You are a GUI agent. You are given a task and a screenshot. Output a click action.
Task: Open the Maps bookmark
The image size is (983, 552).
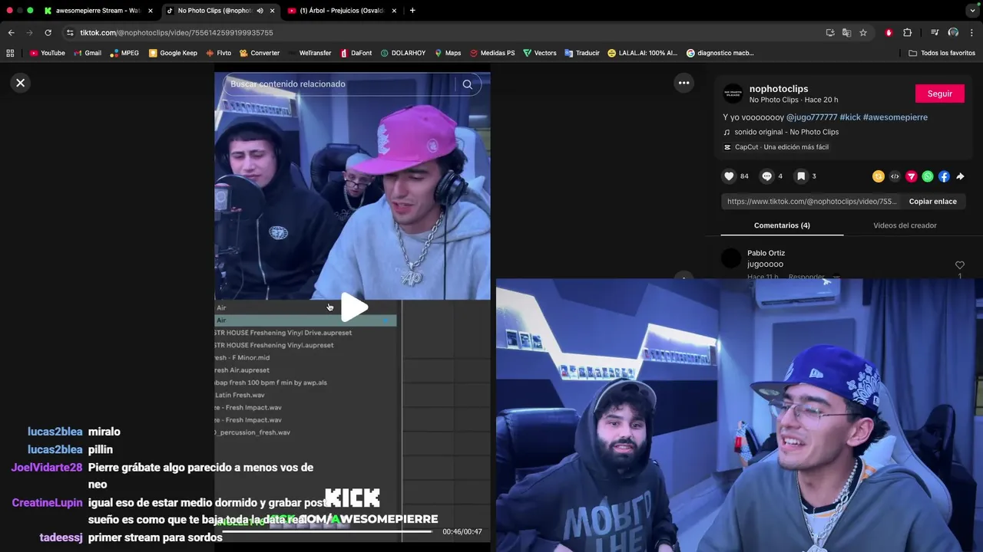click(x=448, y=53)
